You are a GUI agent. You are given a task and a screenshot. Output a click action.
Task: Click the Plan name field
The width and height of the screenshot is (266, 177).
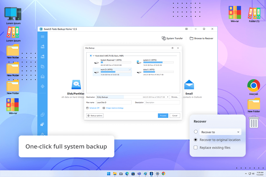[114, 102]
